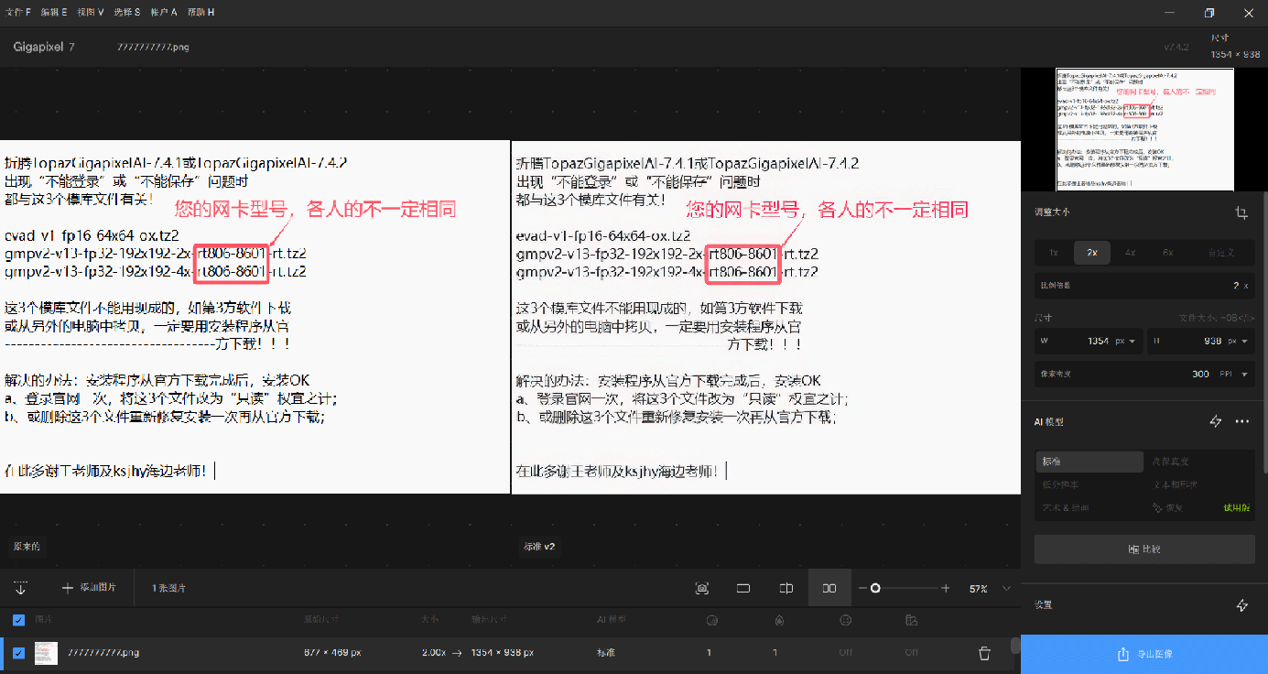Click the navigator preview thumbnail at top right
This screenshot has height=674, width=1268.
point(1144,129)
